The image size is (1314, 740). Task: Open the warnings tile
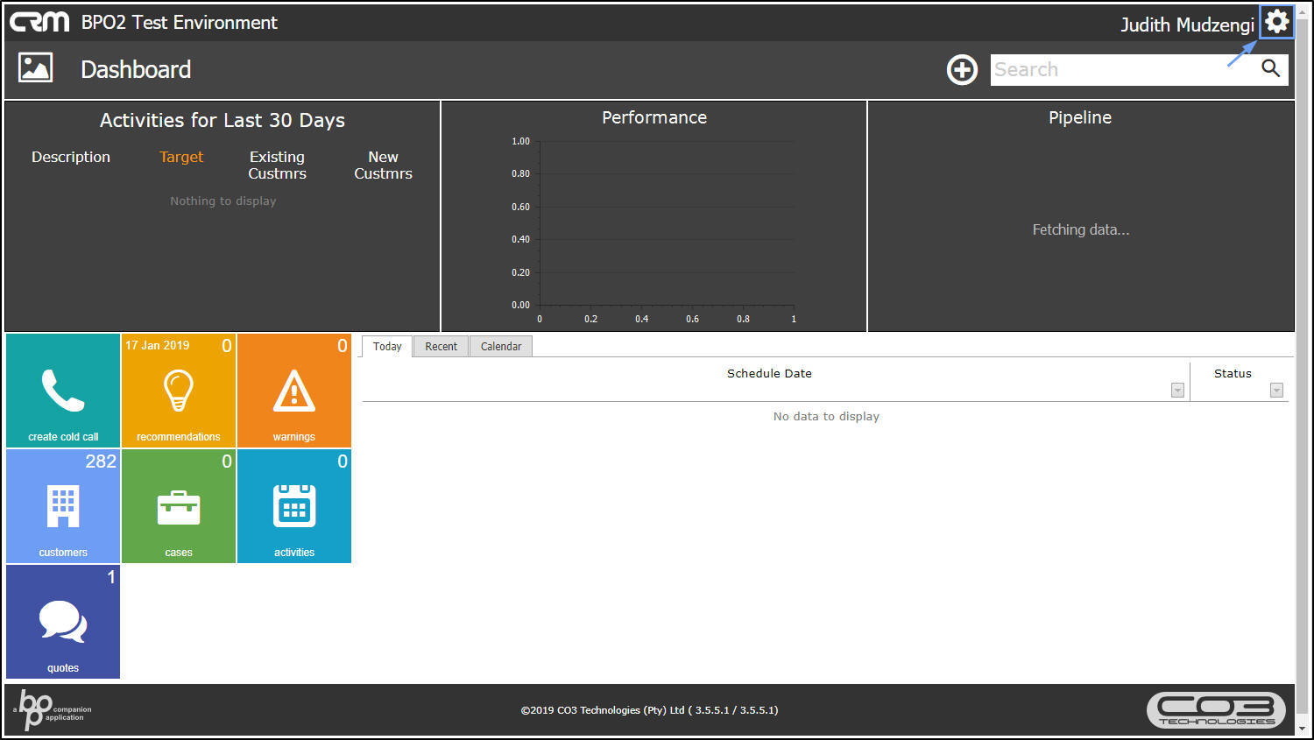click(x=294, y=391)
